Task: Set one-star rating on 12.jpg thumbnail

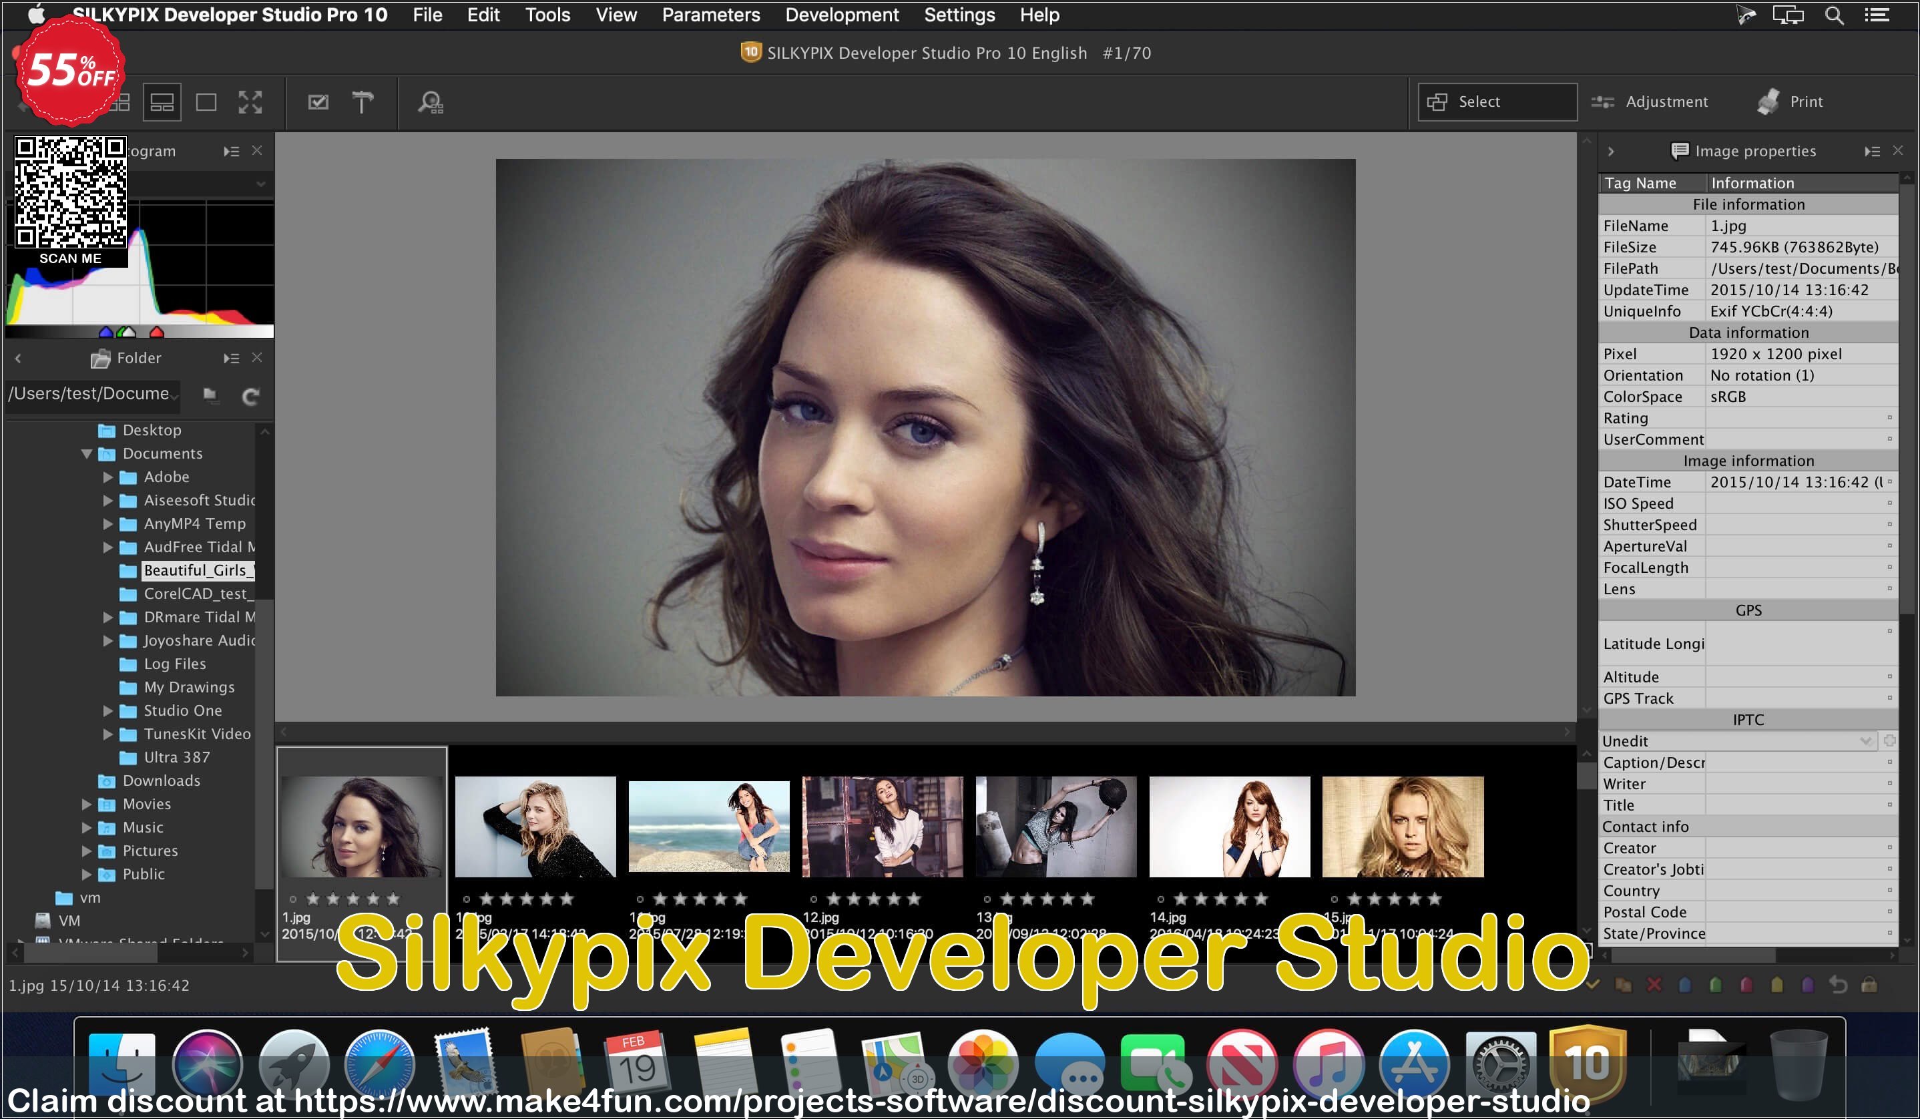Action: click(834, 899)
